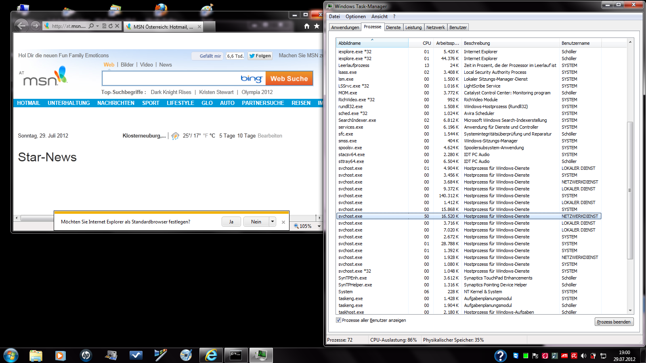
Task: Open a new blank tab in Internet Explorer
Action: coord(210,27)
